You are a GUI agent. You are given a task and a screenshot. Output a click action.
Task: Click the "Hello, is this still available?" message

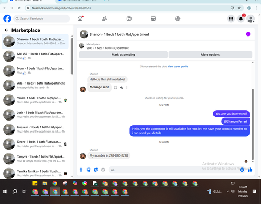point(108,79)
